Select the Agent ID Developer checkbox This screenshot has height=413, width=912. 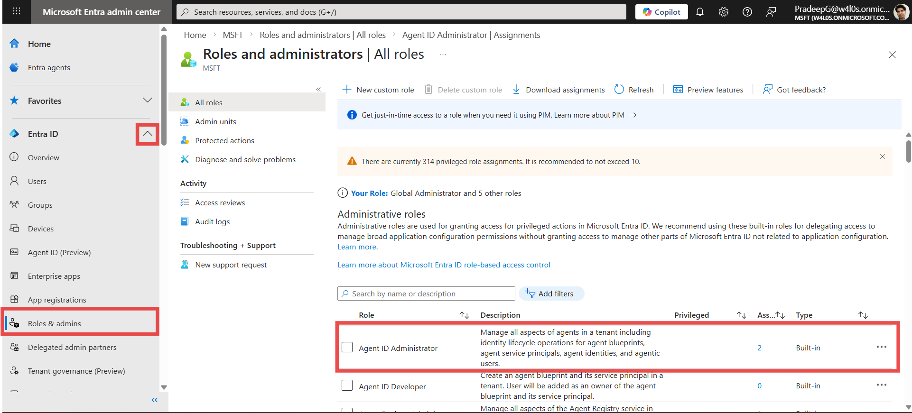(347, 385)
